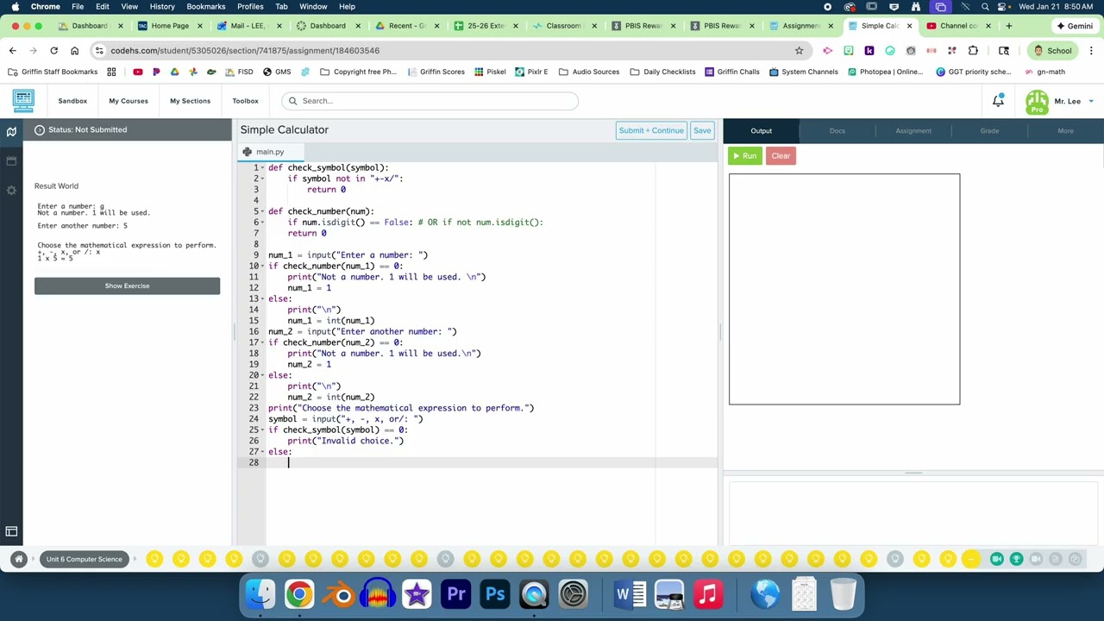
Task: Open the Chrome Bookmarks menu
Action: click(x=205, y=6)
